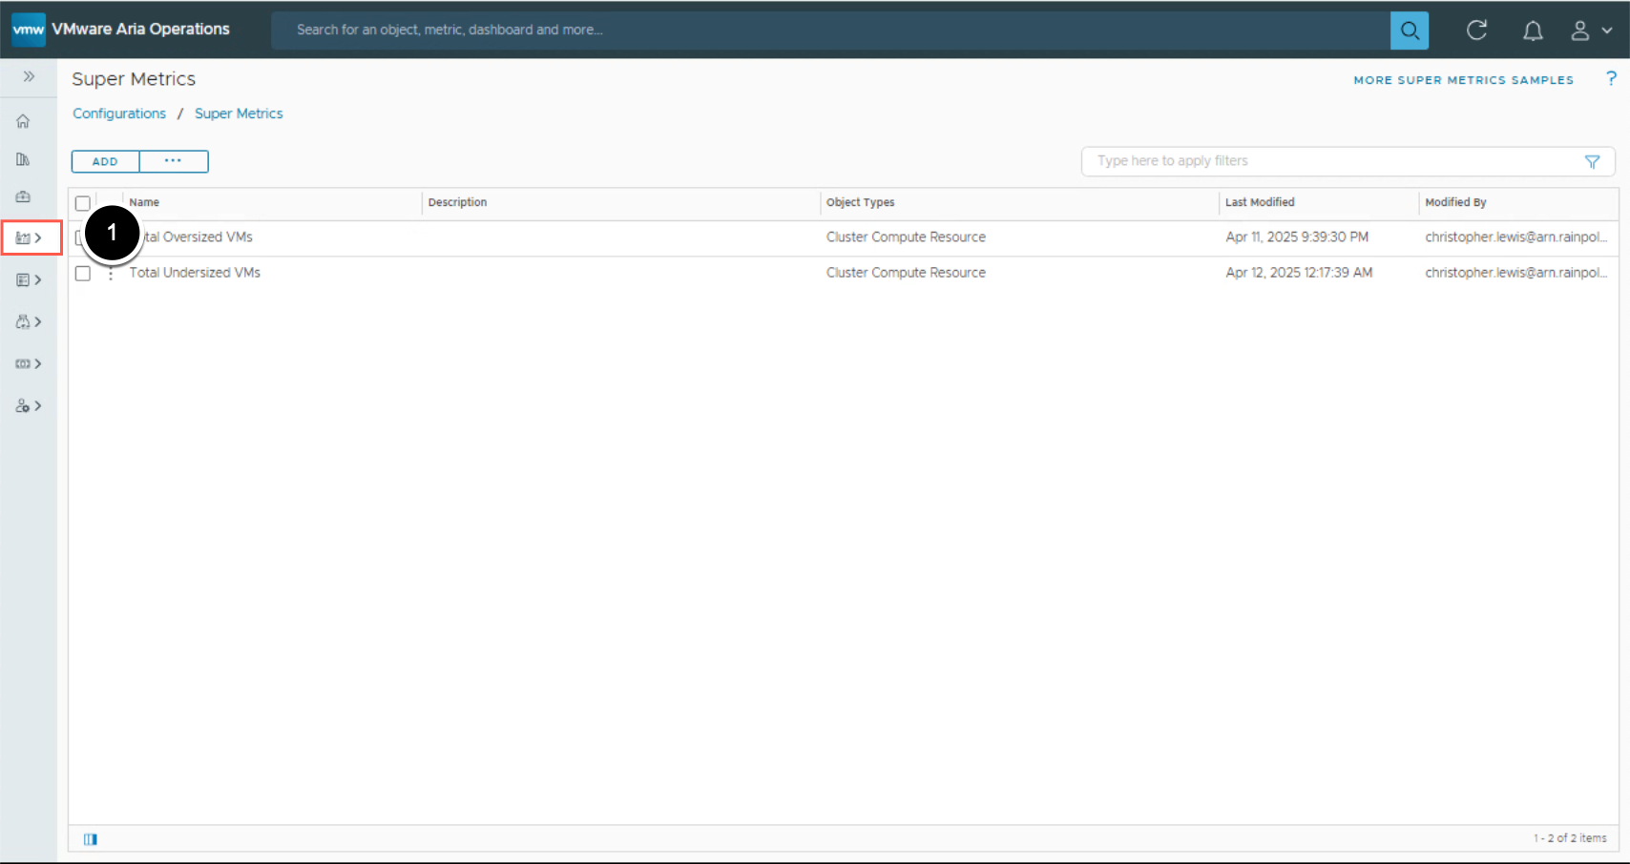Open column chooser at bottom left

tap(91, 839)
